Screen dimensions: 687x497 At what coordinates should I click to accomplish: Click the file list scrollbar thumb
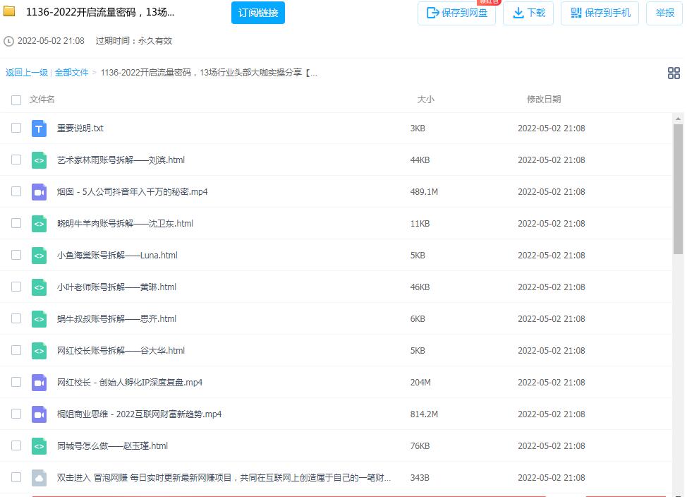tap(678, 189)
